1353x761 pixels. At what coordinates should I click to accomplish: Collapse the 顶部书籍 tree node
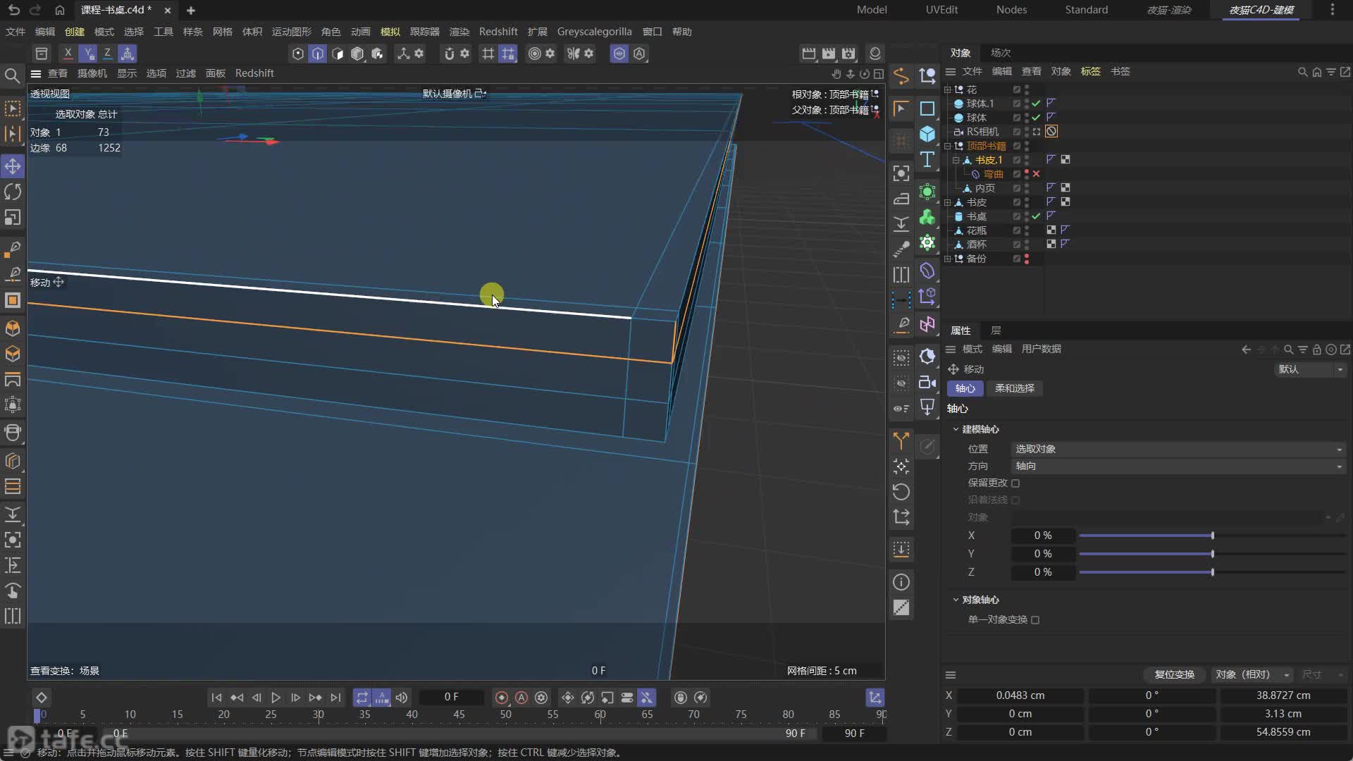coord(948,146)
